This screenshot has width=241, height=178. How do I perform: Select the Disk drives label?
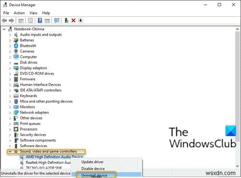(28, 62)
